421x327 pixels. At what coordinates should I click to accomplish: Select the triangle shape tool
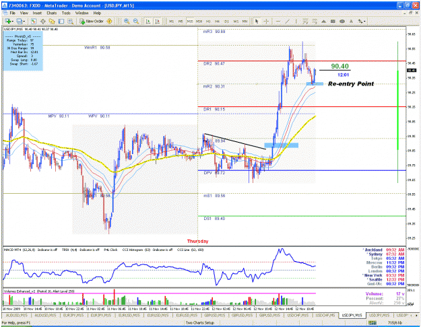324,21
